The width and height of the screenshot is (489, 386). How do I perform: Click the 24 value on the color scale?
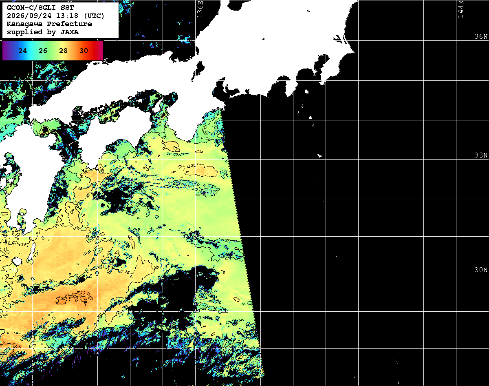(23, 51)
